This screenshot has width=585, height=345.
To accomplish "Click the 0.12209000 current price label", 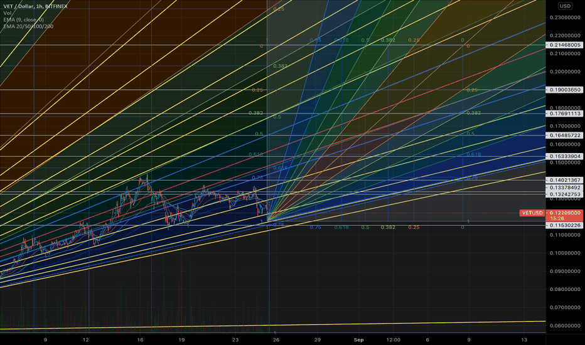I will pos(565,213).
